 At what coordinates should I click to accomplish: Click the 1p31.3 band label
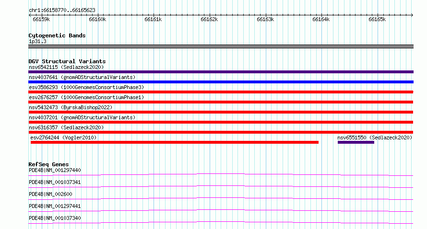(37, 41)
